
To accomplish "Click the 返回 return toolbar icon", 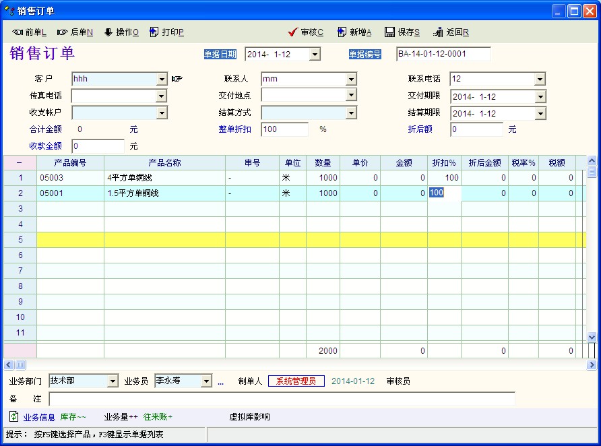I will pyautogui.click(x=441, y=32).
